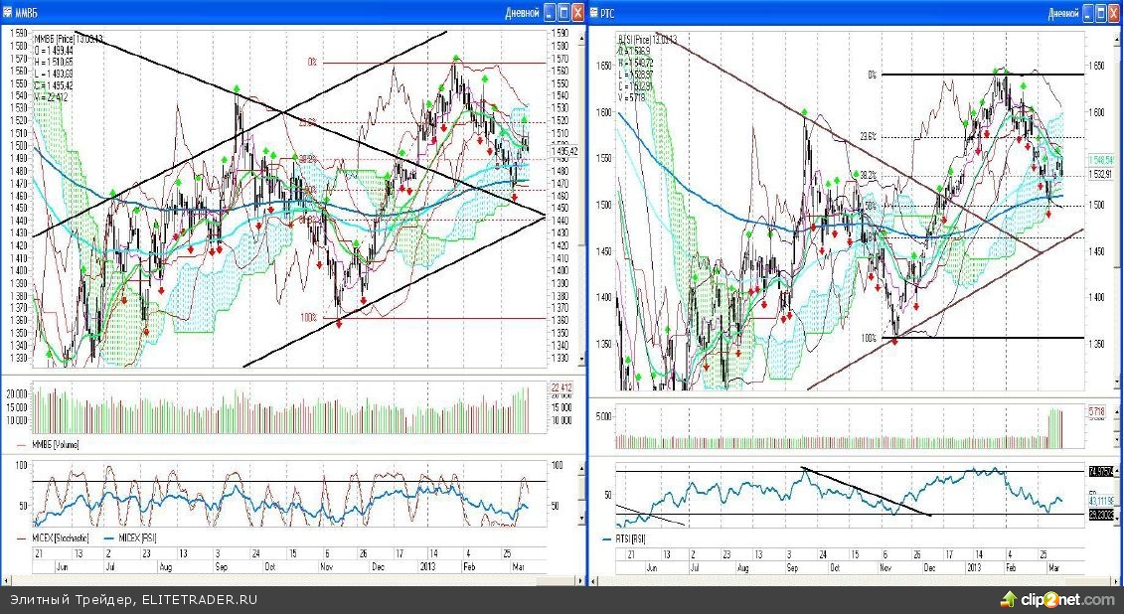The image size is (1124, 614).
Task: Open the РТС window system menu icon
Action: click(x=596, y=13)
